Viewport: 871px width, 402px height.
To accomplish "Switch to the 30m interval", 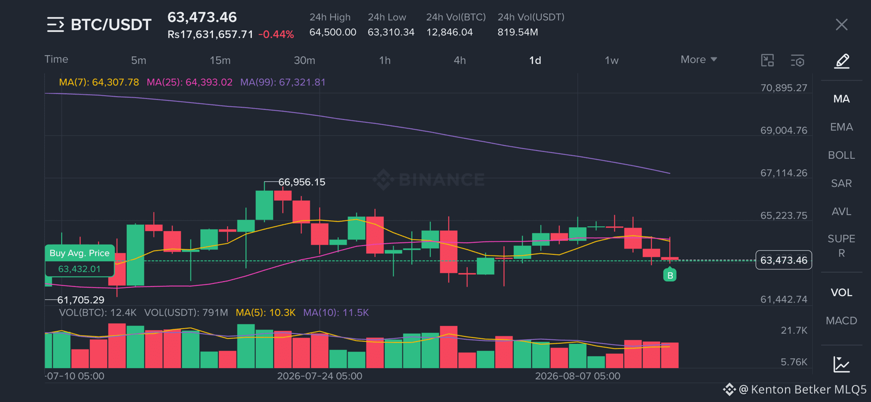I will point(305,60).
